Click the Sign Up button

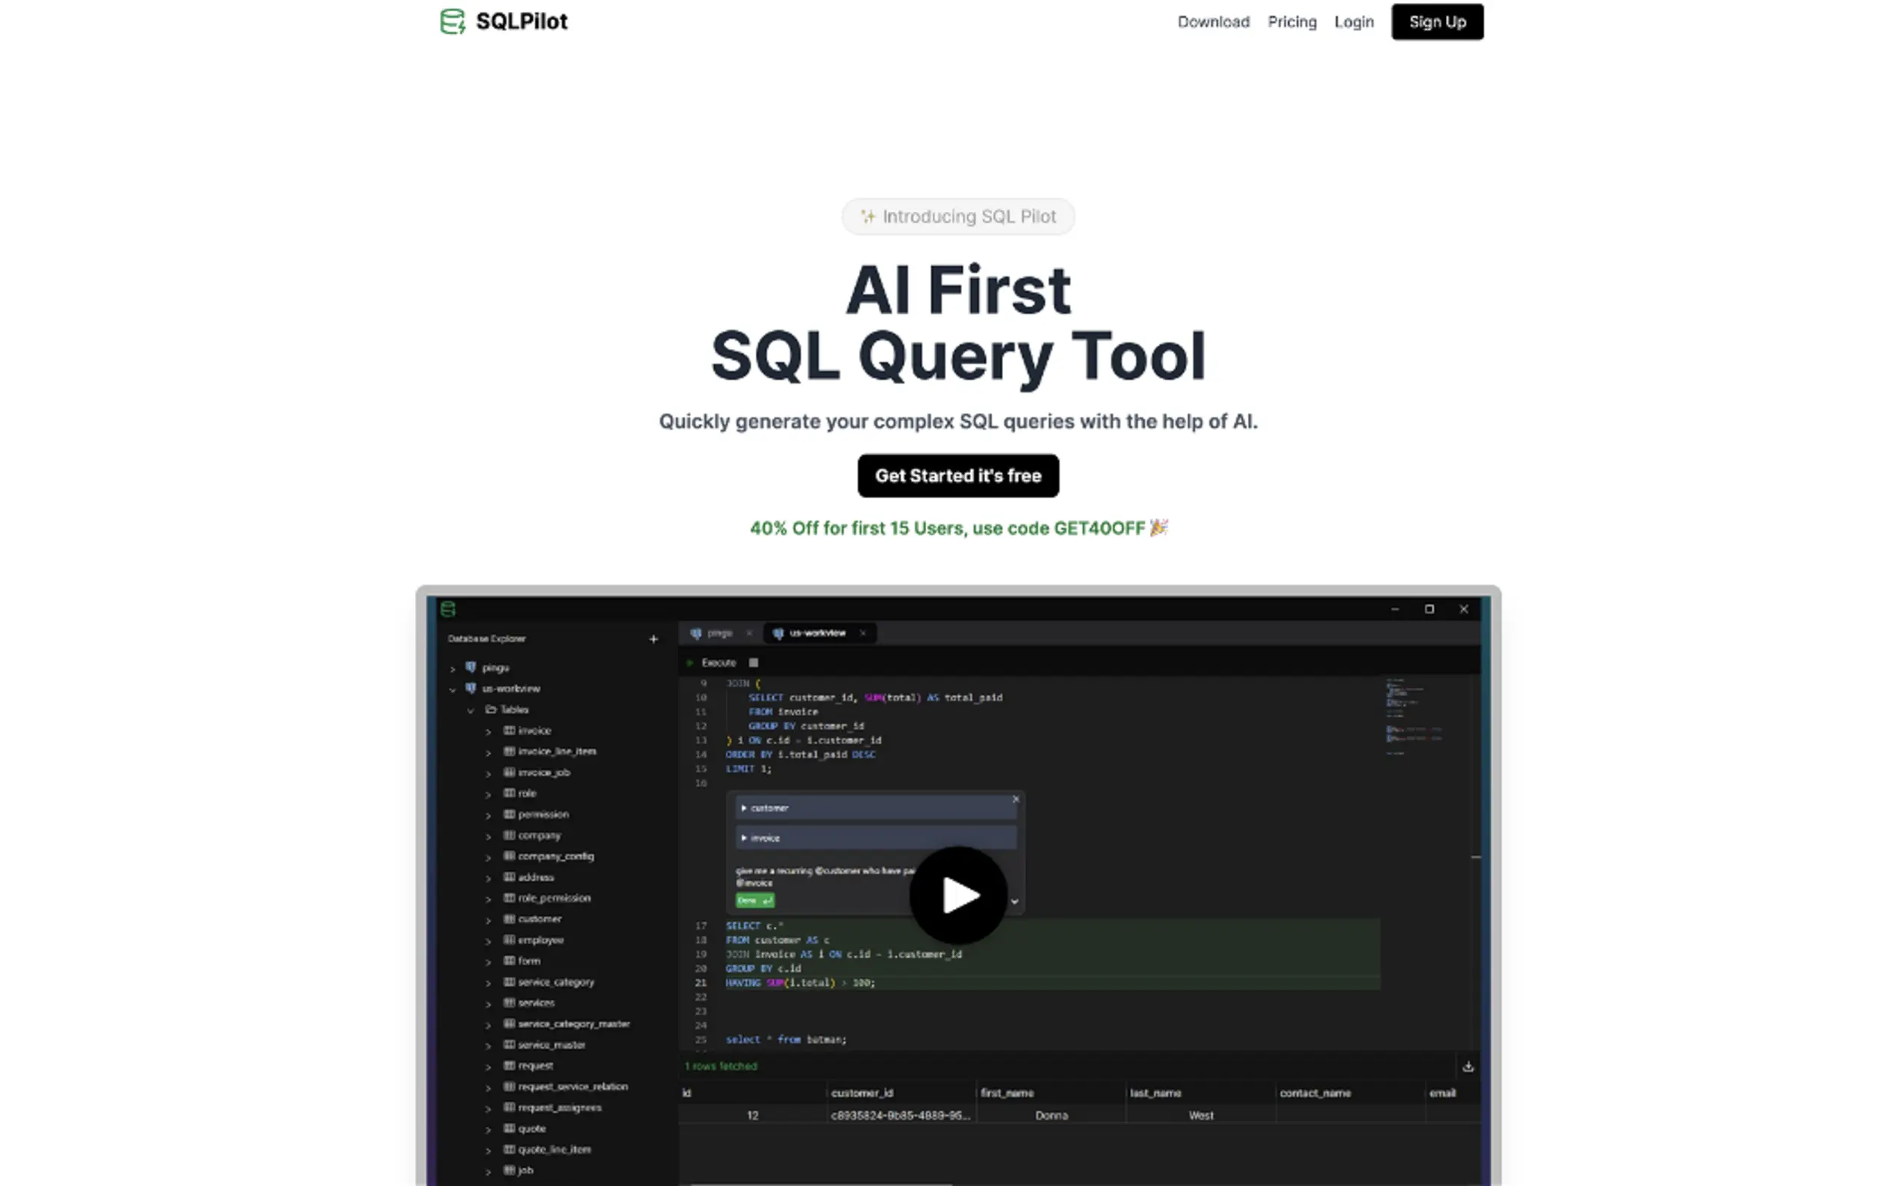click(x=1437, y=22)
